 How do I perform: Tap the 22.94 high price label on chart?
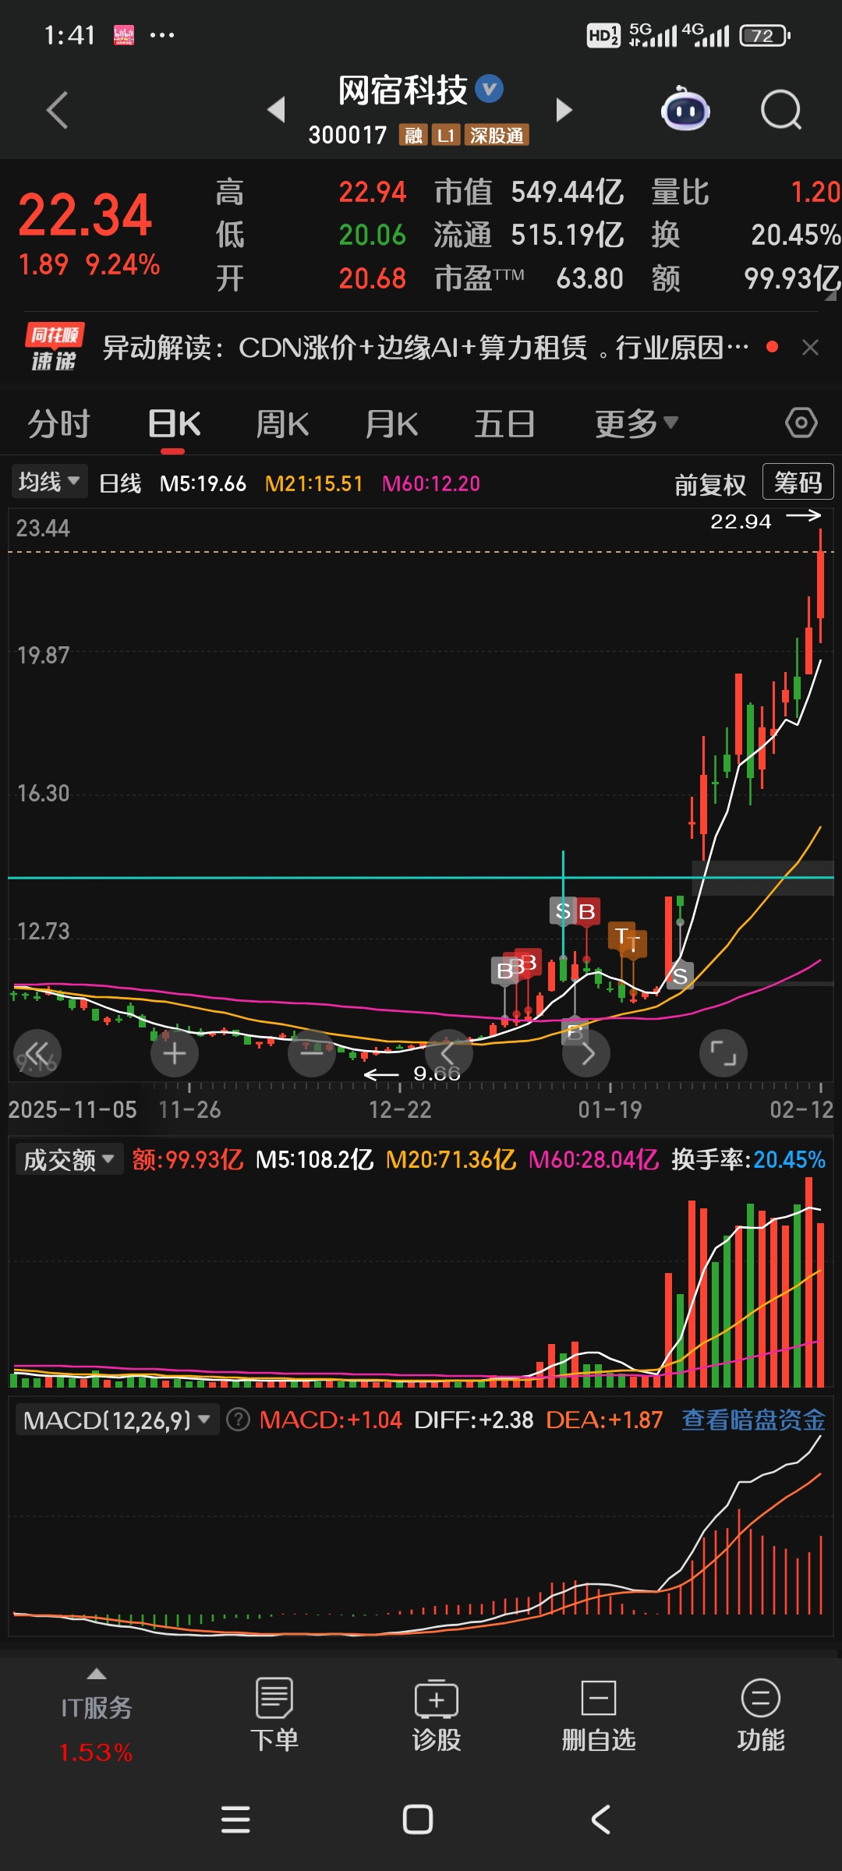[741, 521]
